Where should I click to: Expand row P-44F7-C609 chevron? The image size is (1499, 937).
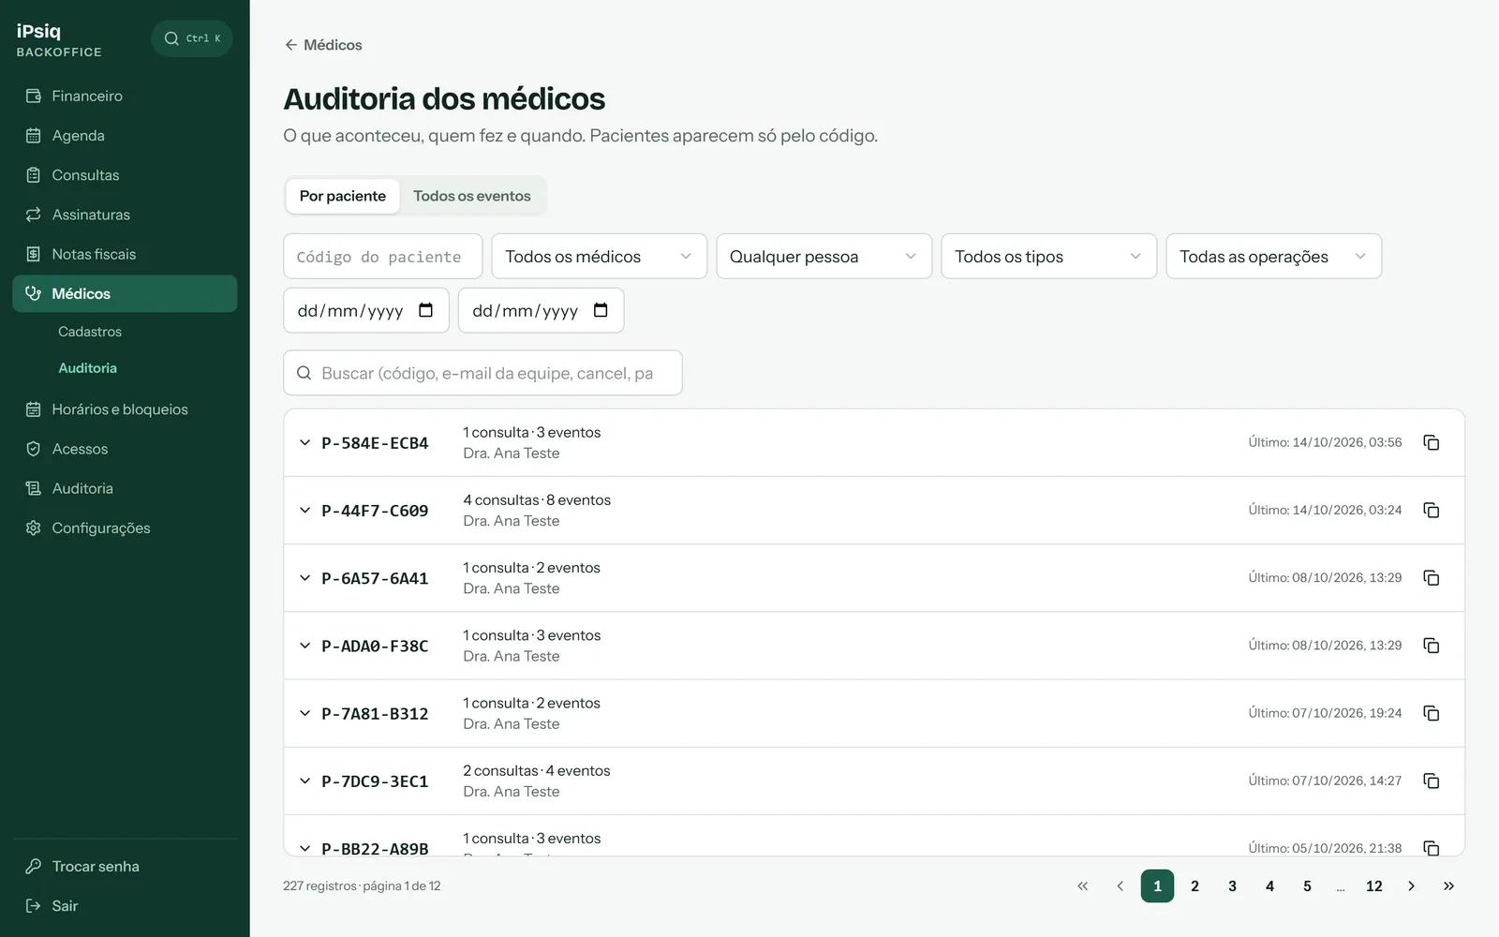304,510
